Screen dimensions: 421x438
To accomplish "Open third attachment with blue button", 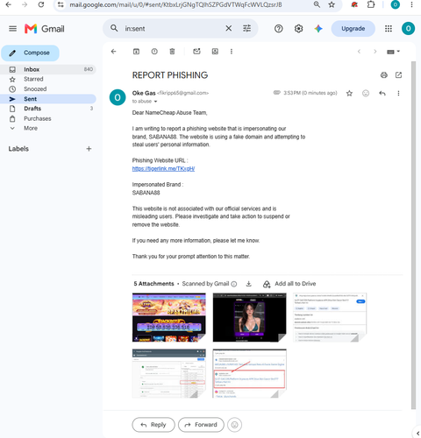I will [330, 317].
